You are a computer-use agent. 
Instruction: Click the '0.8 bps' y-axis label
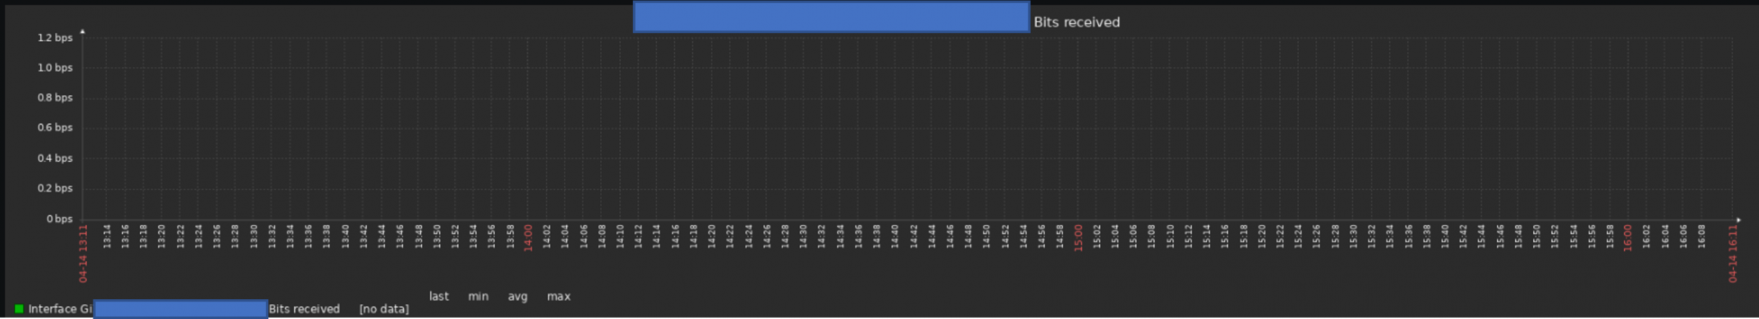click(55, 97)
